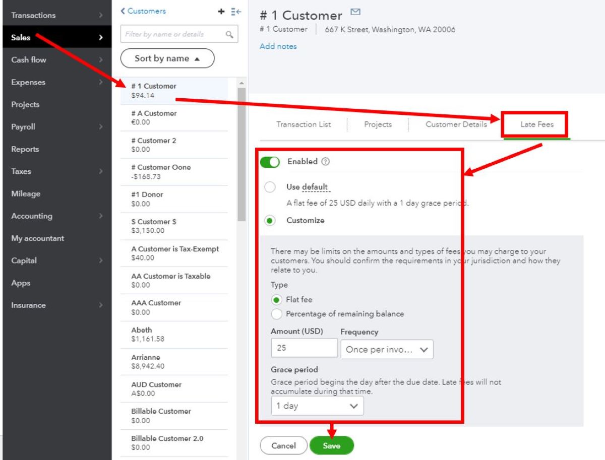This screenshot has width=605, height=460.
Task: Toggle the late fees Enabled switch
Action: (270, 162)
